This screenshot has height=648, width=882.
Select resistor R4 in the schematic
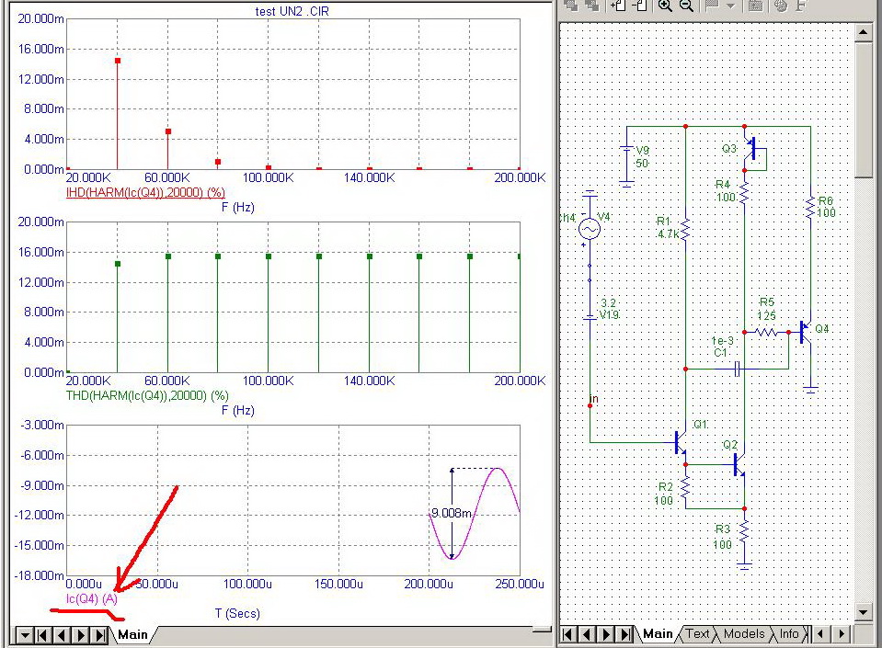(x=744, y=192)
